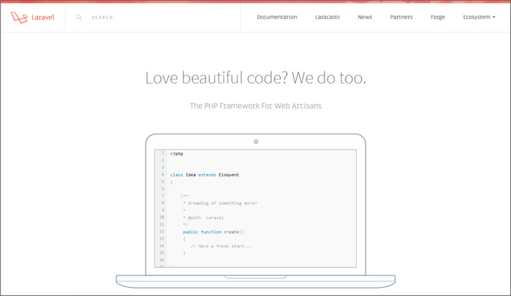Click the "Have a fresh start" comment

click(x=221, y=246)
